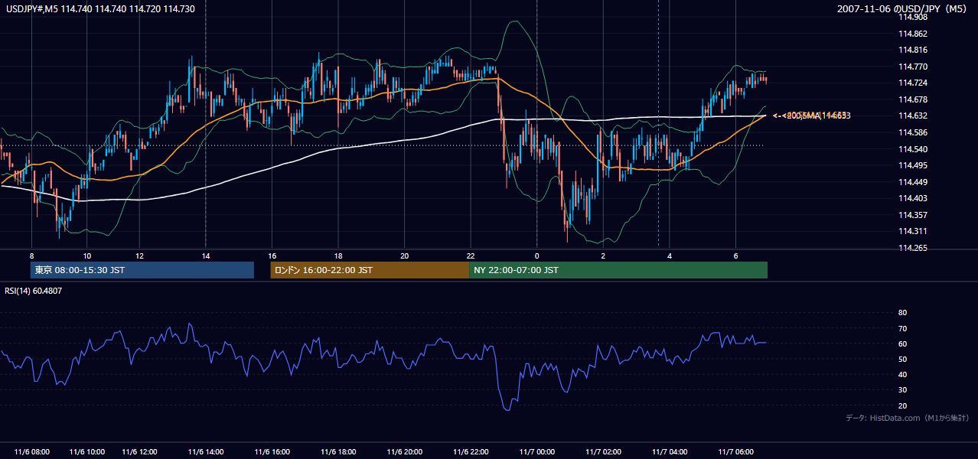Click the RSI(14) 60.4807 indicator label
The height and width of the screenshot is (459, 978).
(x=35, y=291)
